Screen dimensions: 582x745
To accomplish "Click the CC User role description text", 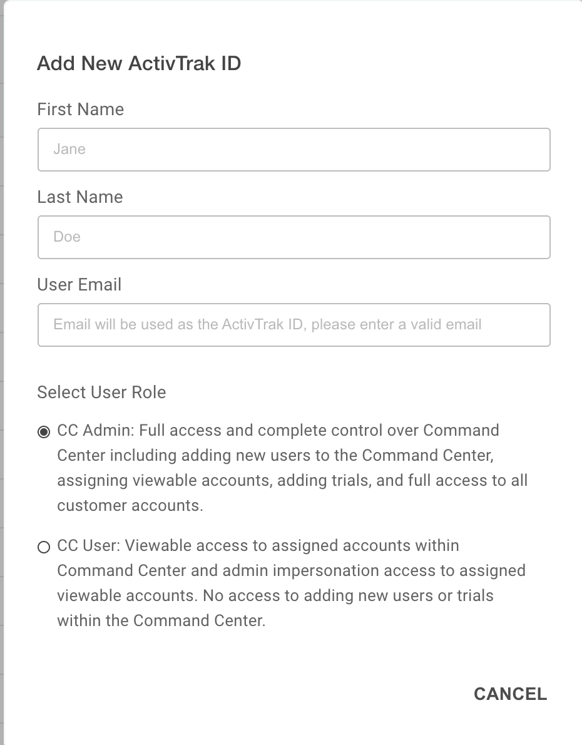I will coord(291,583).
